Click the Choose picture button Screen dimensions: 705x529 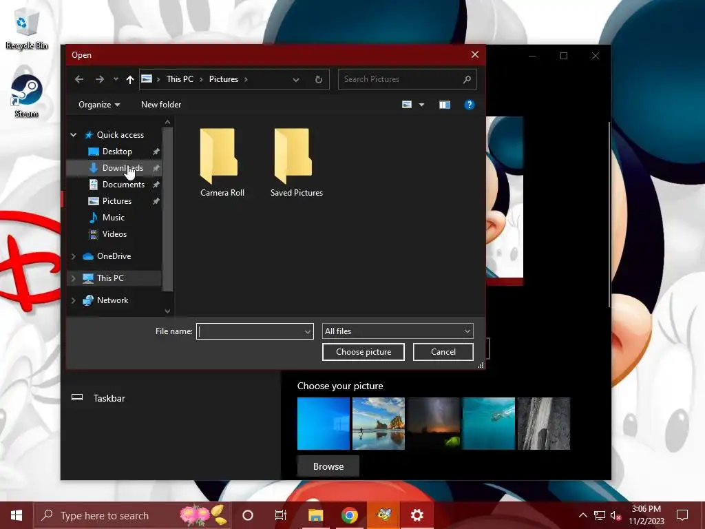click(364, 352)
